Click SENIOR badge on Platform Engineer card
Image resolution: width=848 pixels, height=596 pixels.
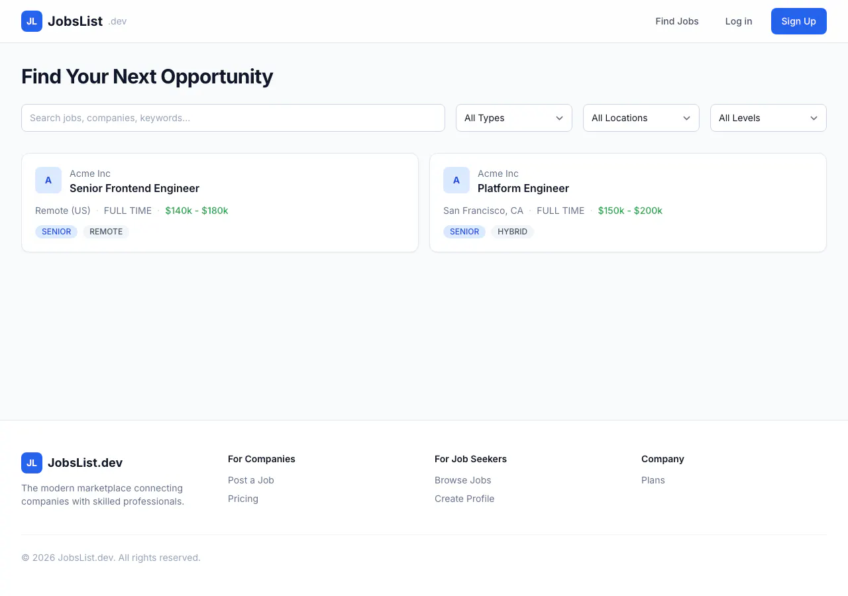pyautogui.click(x=464, y=232)
